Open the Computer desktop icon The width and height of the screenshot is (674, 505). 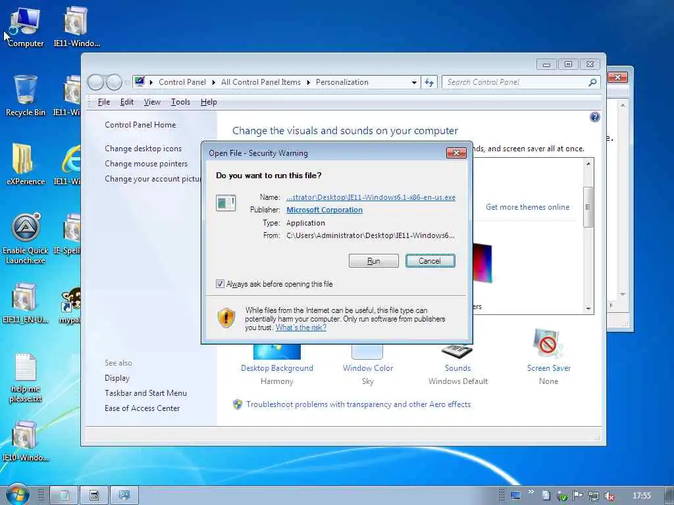(x=25, y=26)
